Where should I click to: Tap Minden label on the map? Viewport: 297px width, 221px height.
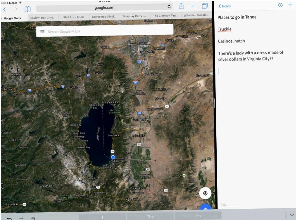click(x=142, y=163)
